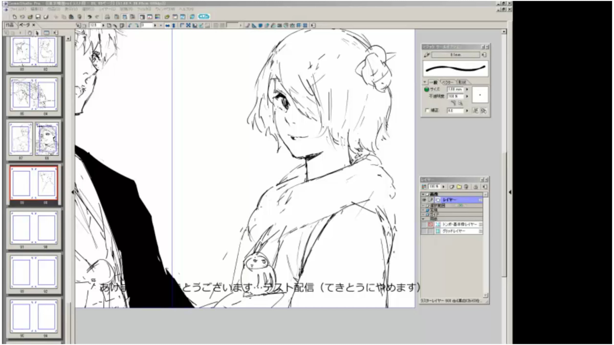This screenshot has height=345, width=614.
Task: Open the レイヤー menu
Action: tap(107, 9)
